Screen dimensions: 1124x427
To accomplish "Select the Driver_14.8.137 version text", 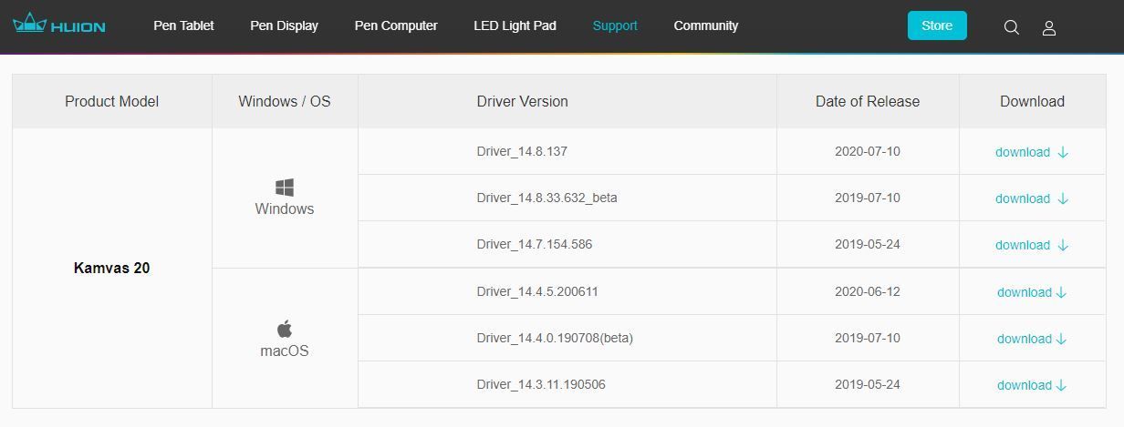I will point(522,151).
